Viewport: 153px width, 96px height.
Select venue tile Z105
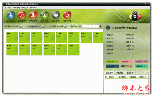49,38
